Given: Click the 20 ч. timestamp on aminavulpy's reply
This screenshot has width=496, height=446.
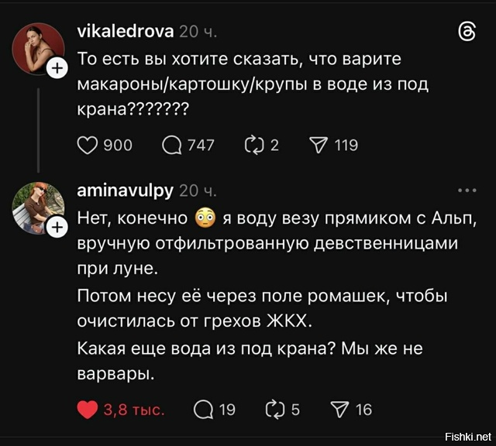Looking at the screenshot, I should pyautogui.click(x=198, y=190).
